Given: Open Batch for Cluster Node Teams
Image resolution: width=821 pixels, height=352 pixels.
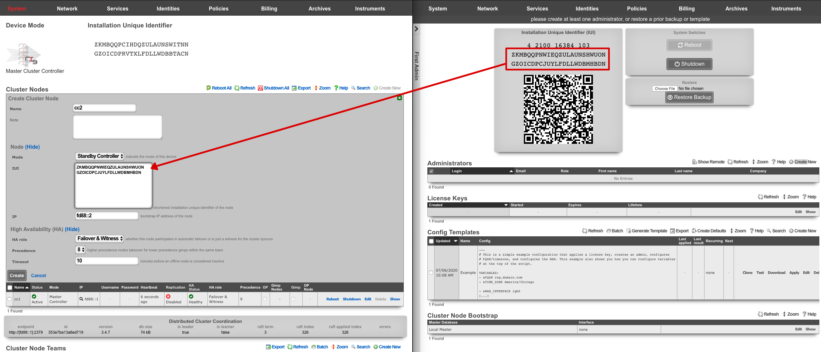Looking at the screenshot, I should pos(319,347).
